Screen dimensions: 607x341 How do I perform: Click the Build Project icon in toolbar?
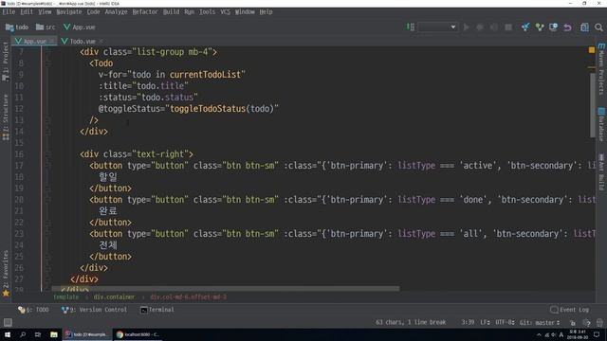411,27
